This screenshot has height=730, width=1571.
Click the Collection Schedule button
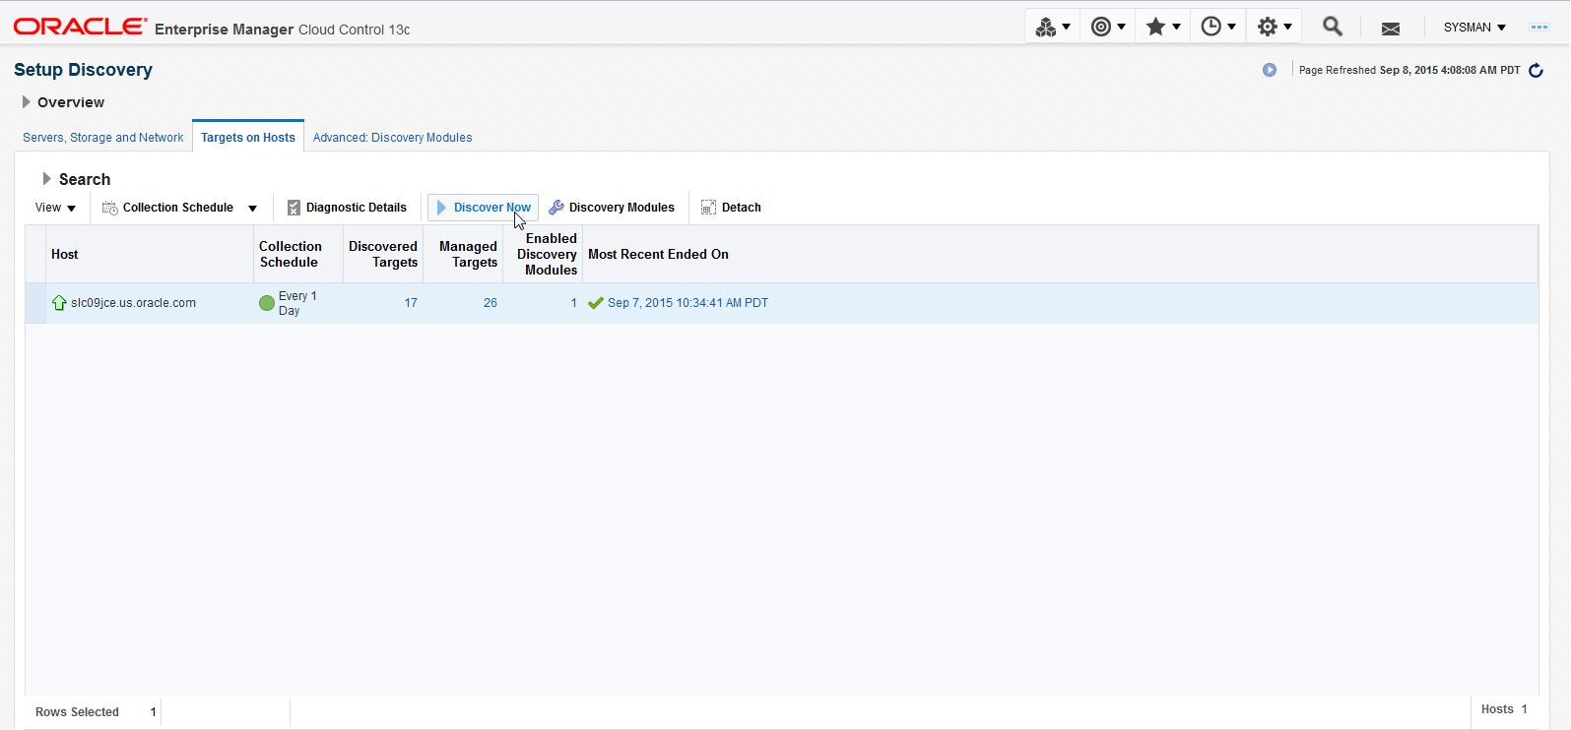[x=168, y=208]
